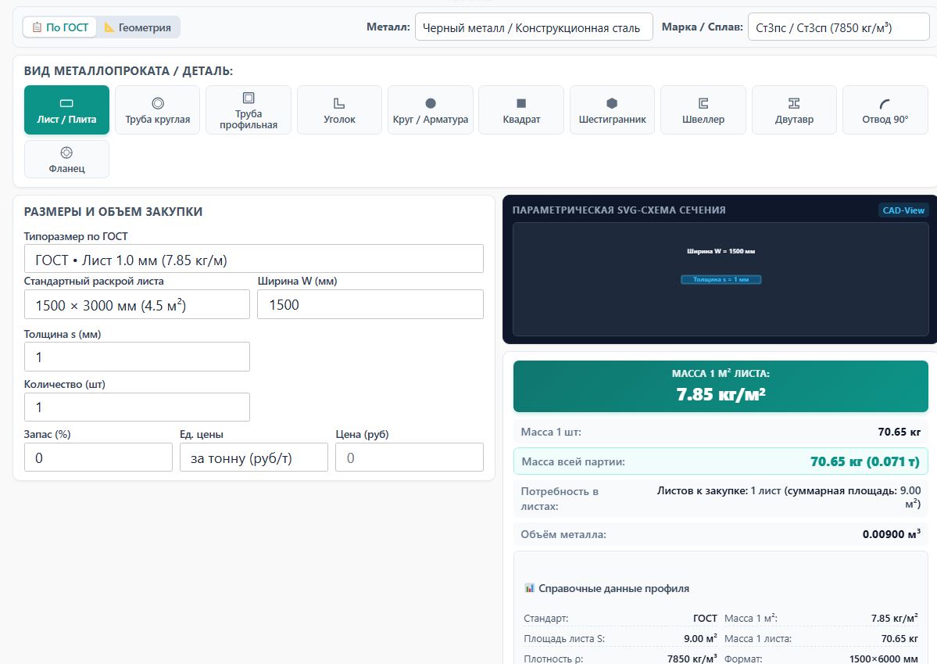Open the Ед. цены dropdown
Screen dimensions: 937x664
[253, 458]
